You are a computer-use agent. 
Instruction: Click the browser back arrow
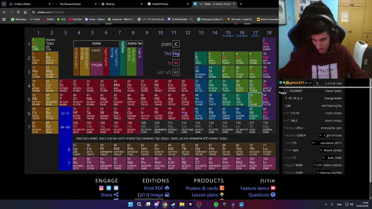pyautogui.click(x=4, y=12)
